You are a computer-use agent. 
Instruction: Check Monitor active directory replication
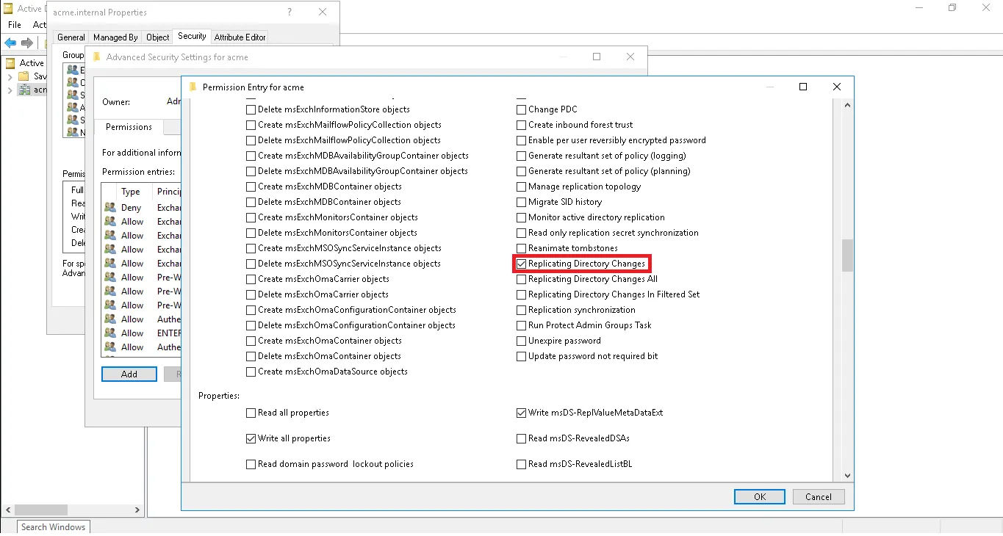tap(522, 217)
